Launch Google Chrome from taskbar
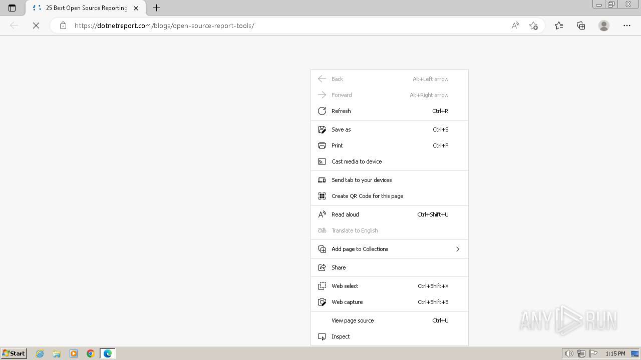 tap(91, 353)
